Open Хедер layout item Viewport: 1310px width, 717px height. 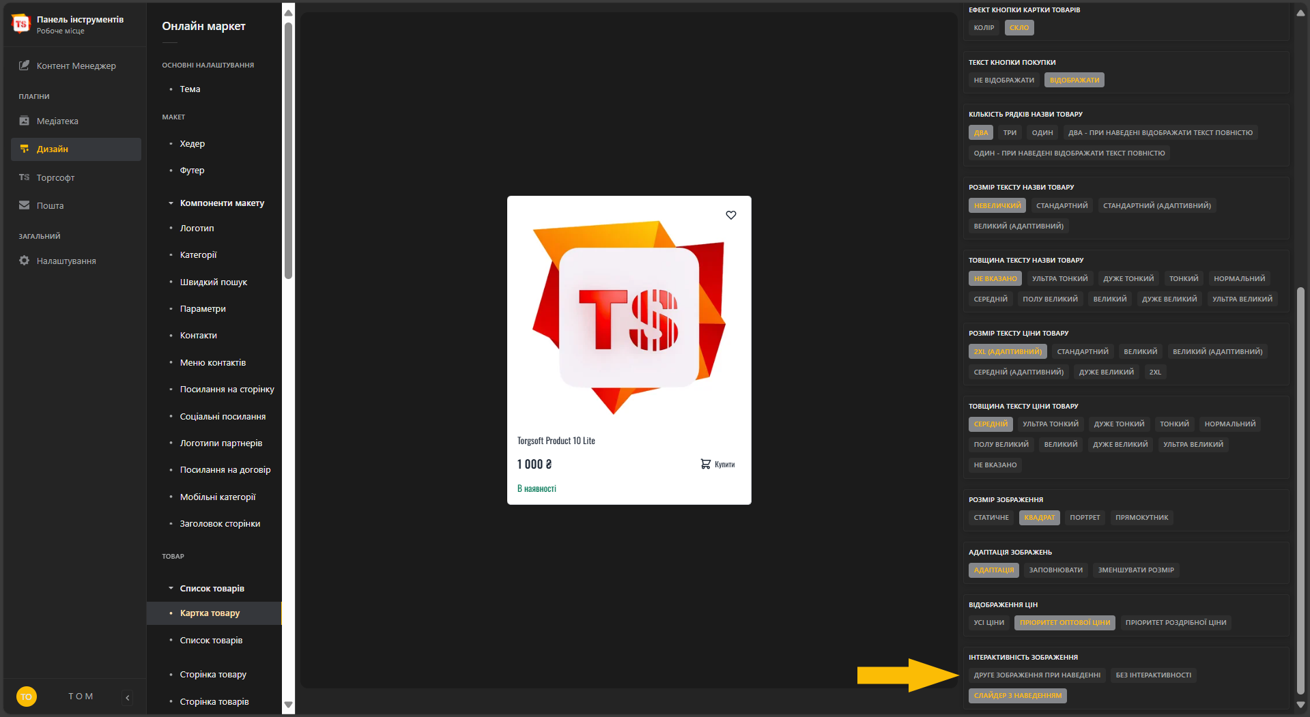click(192, 144)
